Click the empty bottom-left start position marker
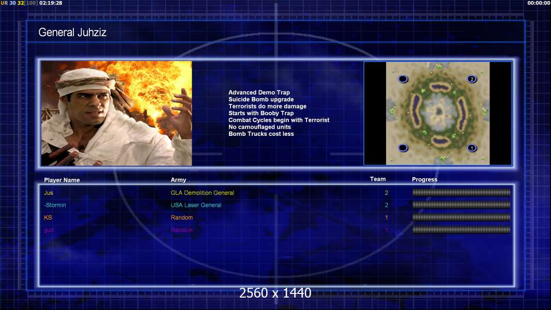The image size is (551, 310). point(403,148)
